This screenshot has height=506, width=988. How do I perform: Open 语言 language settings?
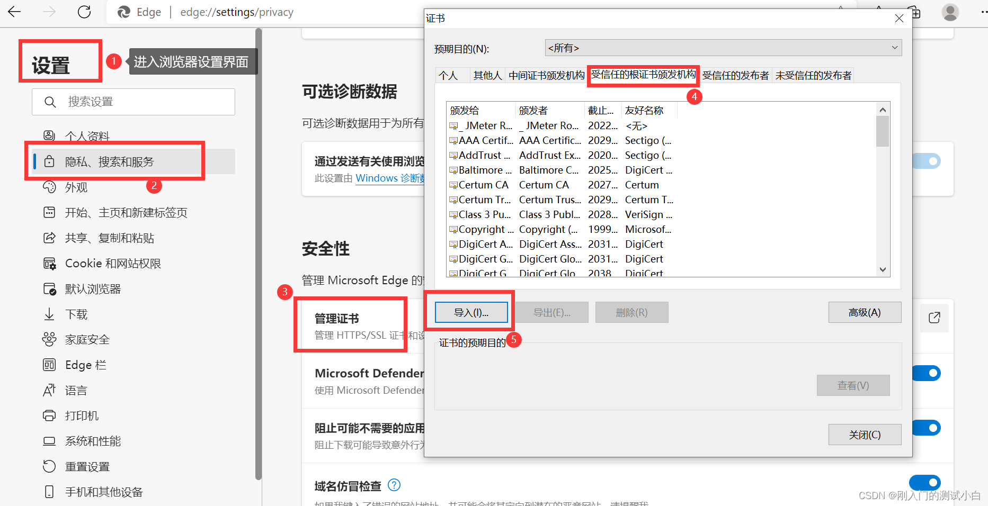tap(76, 391)
